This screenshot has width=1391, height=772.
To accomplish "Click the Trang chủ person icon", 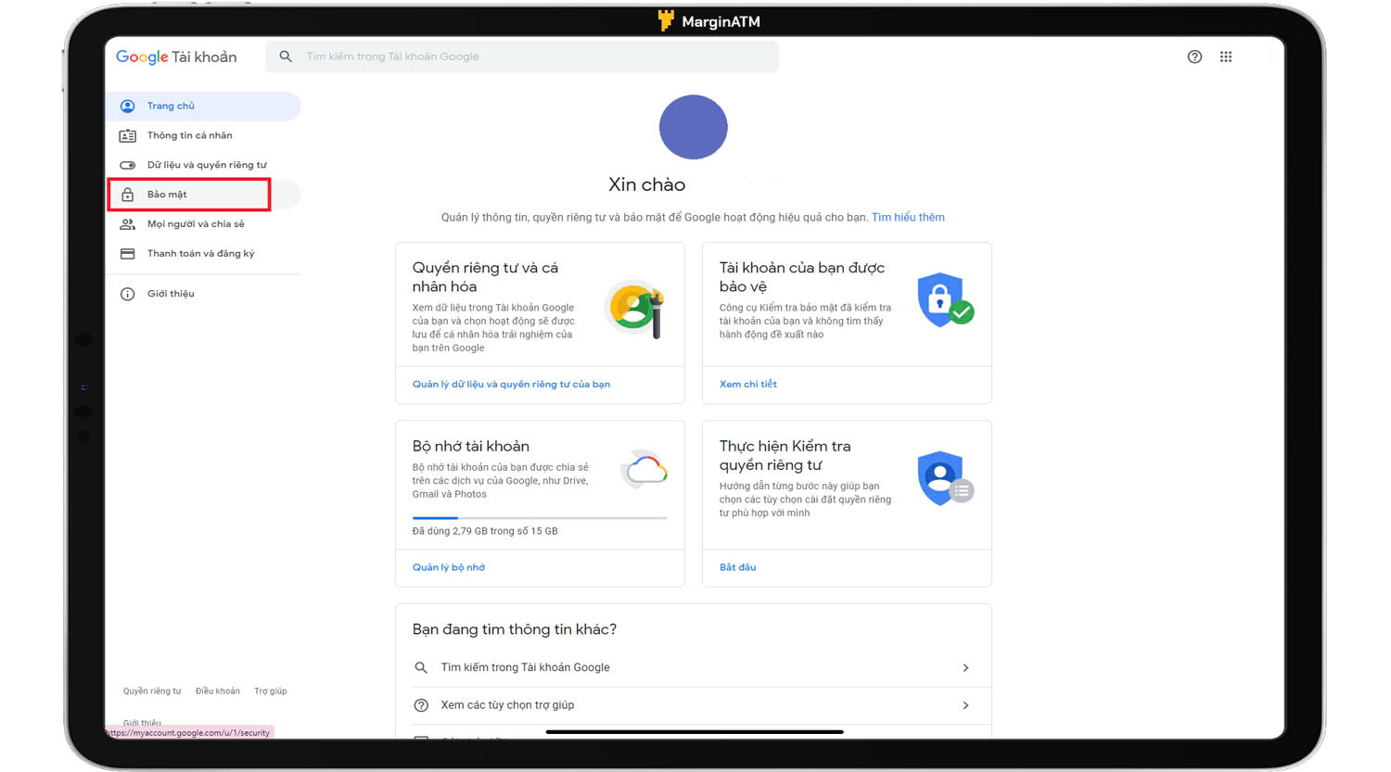I will coord(128,106).
